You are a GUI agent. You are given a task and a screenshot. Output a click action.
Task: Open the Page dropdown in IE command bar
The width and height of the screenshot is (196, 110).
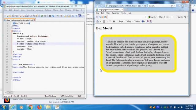122,21
